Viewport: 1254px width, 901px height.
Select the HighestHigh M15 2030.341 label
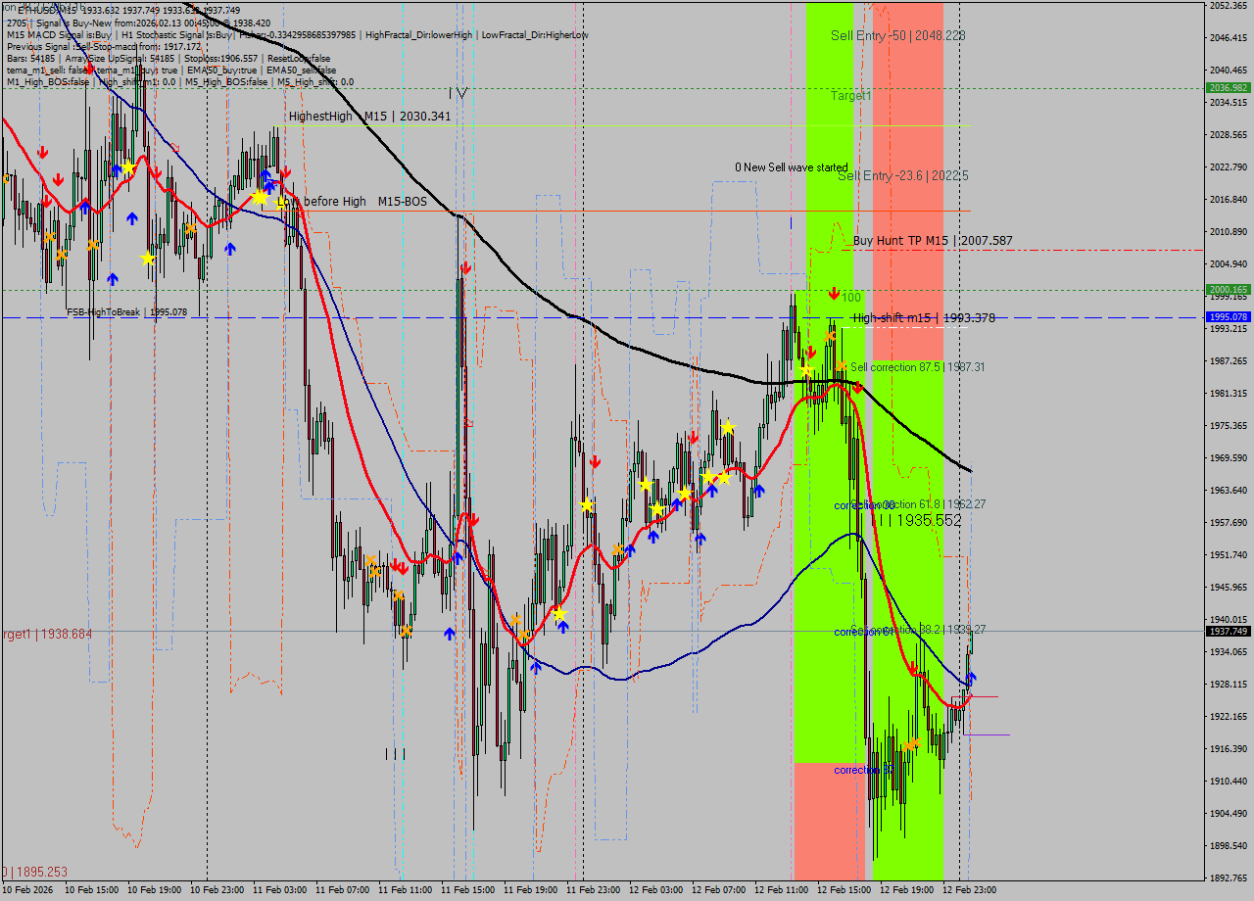(x=369, y=117)
